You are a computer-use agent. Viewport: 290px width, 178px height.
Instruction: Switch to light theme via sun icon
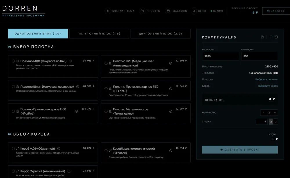(x=108, y=11)
